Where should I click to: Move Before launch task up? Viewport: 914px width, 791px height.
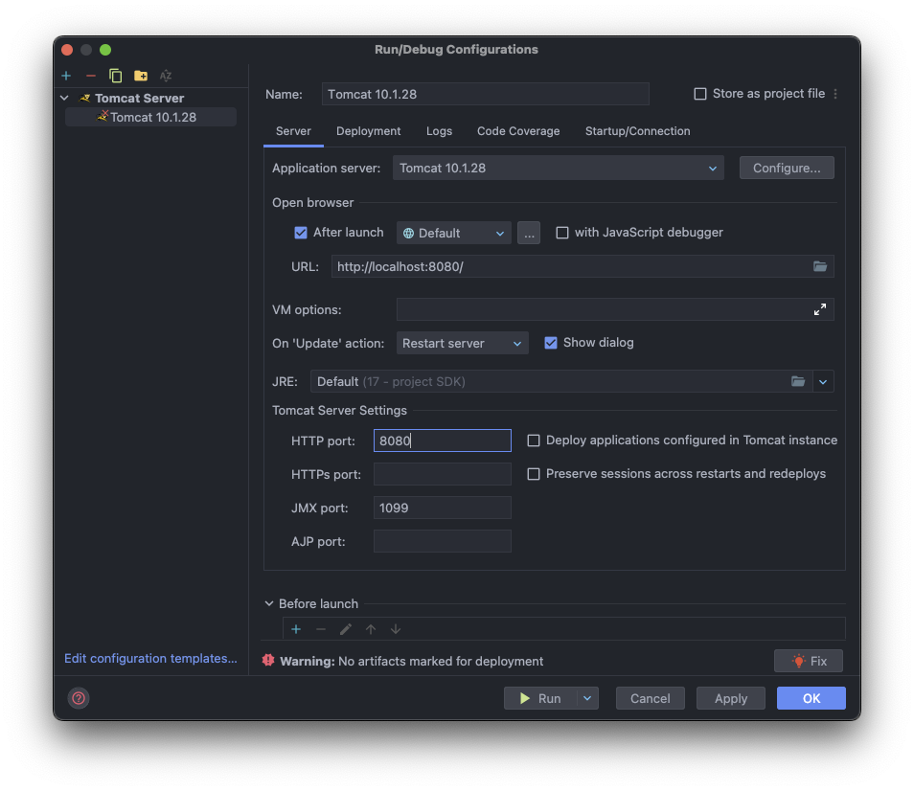(371, 629)
